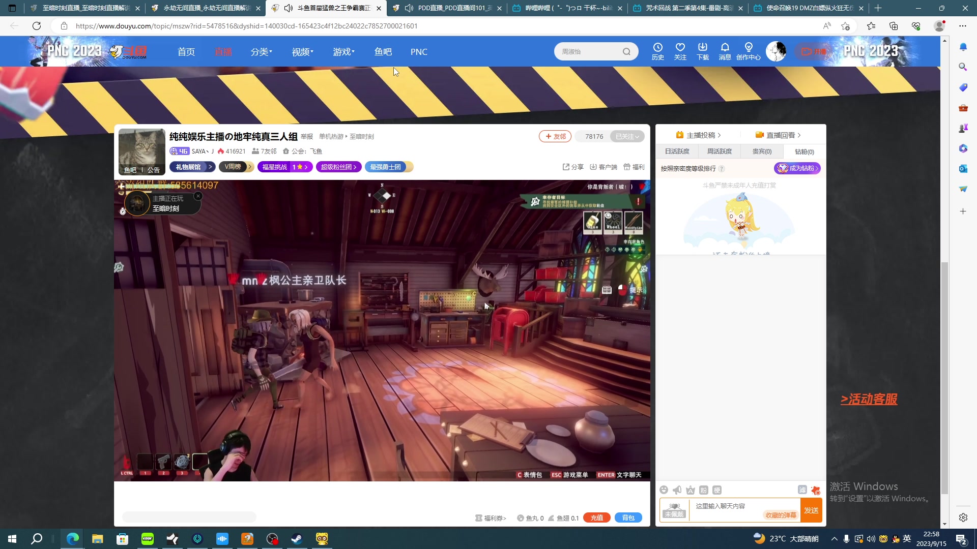Mute the 斗鱼首届猛兽之王 tab audio
The height and width of the screenshot is (549, 977).
pyautogui.click(x=289, y=8)
